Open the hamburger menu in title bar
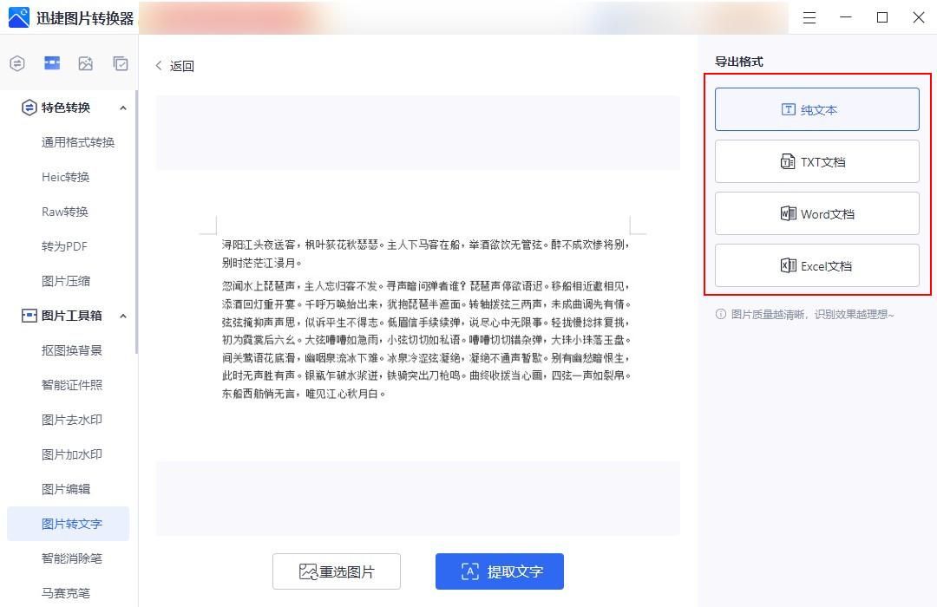 [809, 18]
